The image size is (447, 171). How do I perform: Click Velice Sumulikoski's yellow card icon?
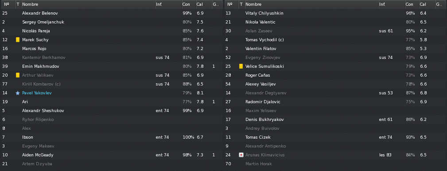241,66
